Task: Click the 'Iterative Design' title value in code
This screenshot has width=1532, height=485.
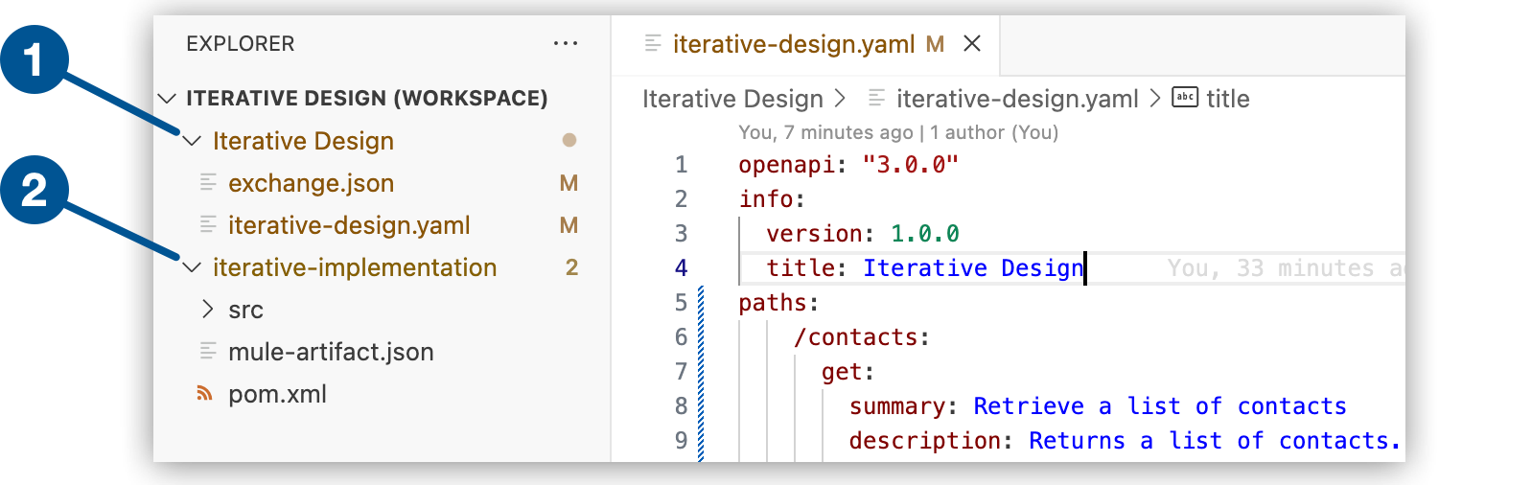Action: [x=973, y=268]
